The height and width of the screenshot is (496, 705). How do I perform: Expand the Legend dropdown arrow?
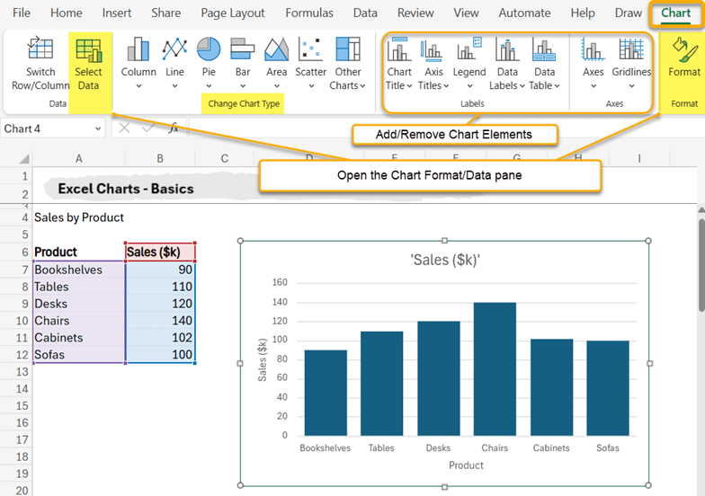pos(469,86)
